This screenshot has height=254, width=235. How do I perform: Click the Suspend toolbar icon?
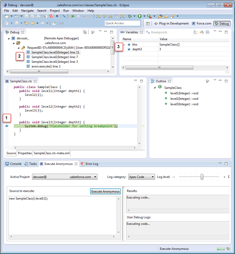pyautogui.click(x=78, y=16)
